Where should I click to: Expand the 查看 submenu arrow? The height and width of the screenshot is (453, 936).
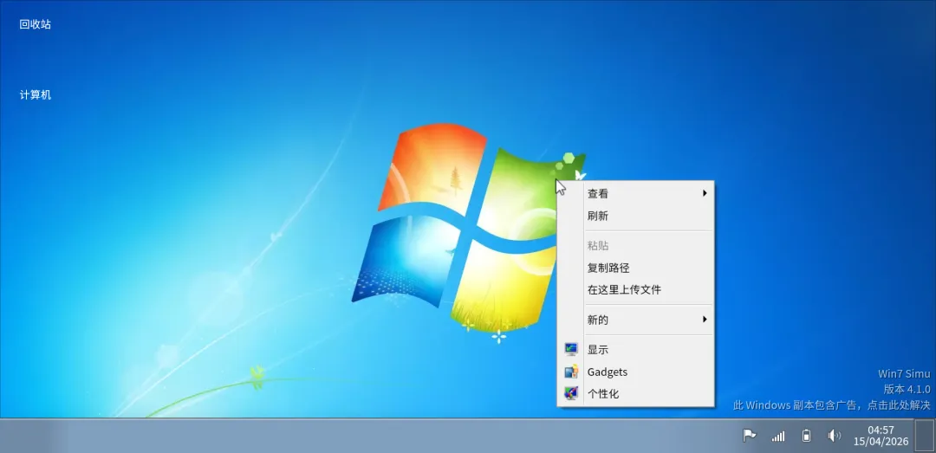tap(705, 193)
